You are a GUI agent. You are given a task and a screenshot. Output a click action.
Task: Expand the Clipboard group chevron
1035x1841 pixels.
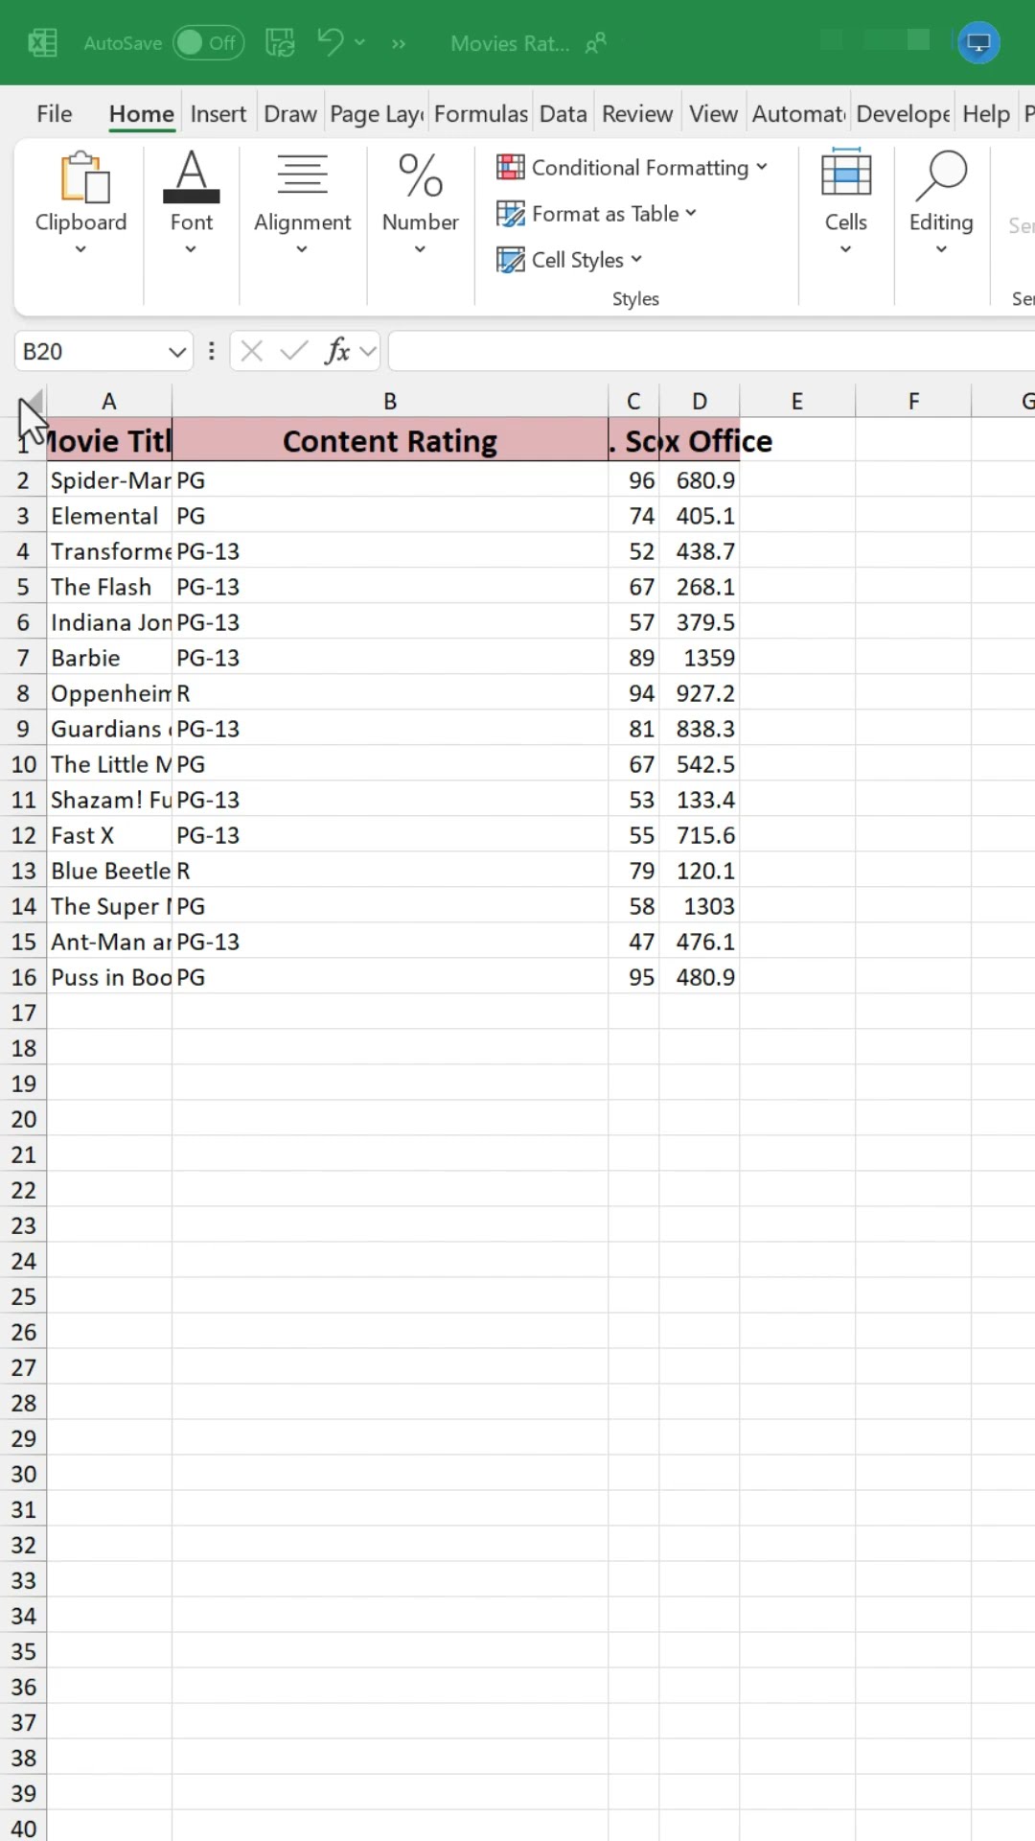[80, 249]
